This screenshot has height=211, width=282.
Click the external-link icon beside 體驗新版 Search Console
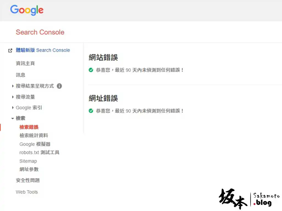click(x=10, y=50)
